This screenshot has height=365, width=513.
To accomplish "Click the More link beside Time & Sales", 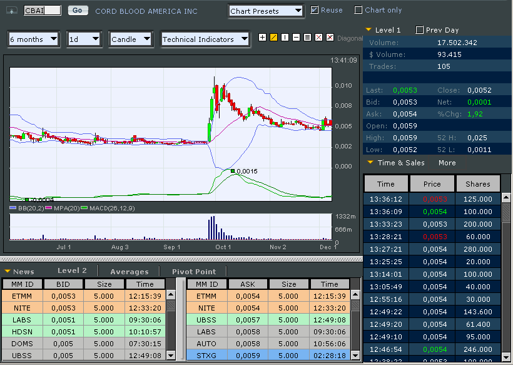I will pos(447,163).
